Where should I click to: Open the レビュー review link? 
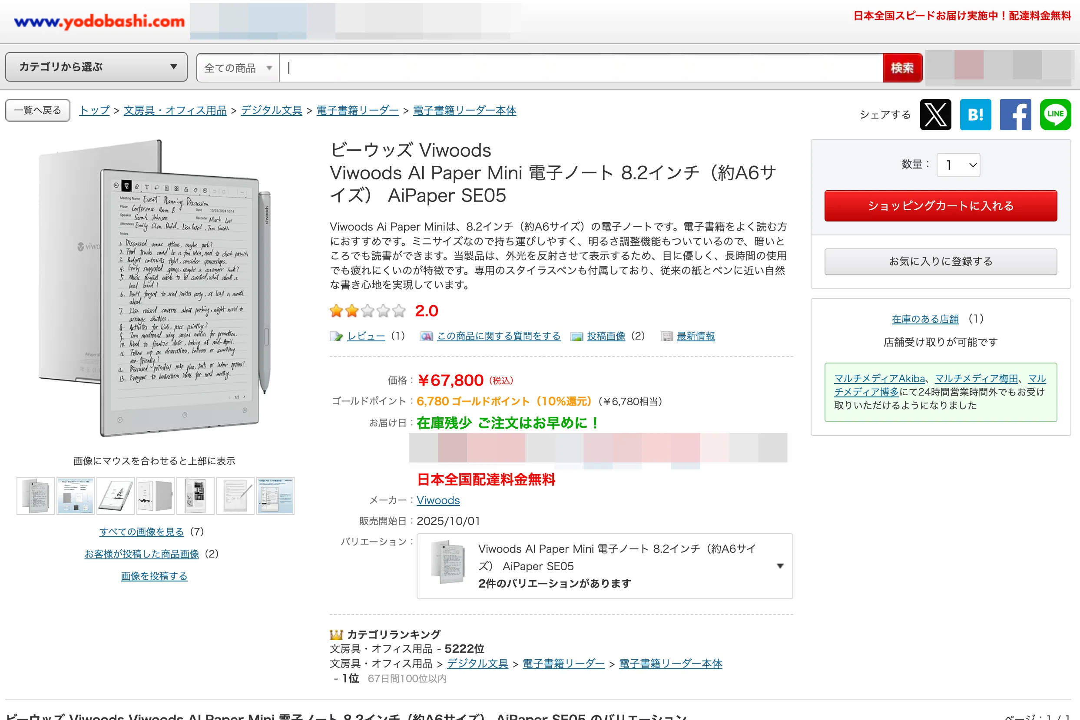pyautogui.click(x=366, y=336)
